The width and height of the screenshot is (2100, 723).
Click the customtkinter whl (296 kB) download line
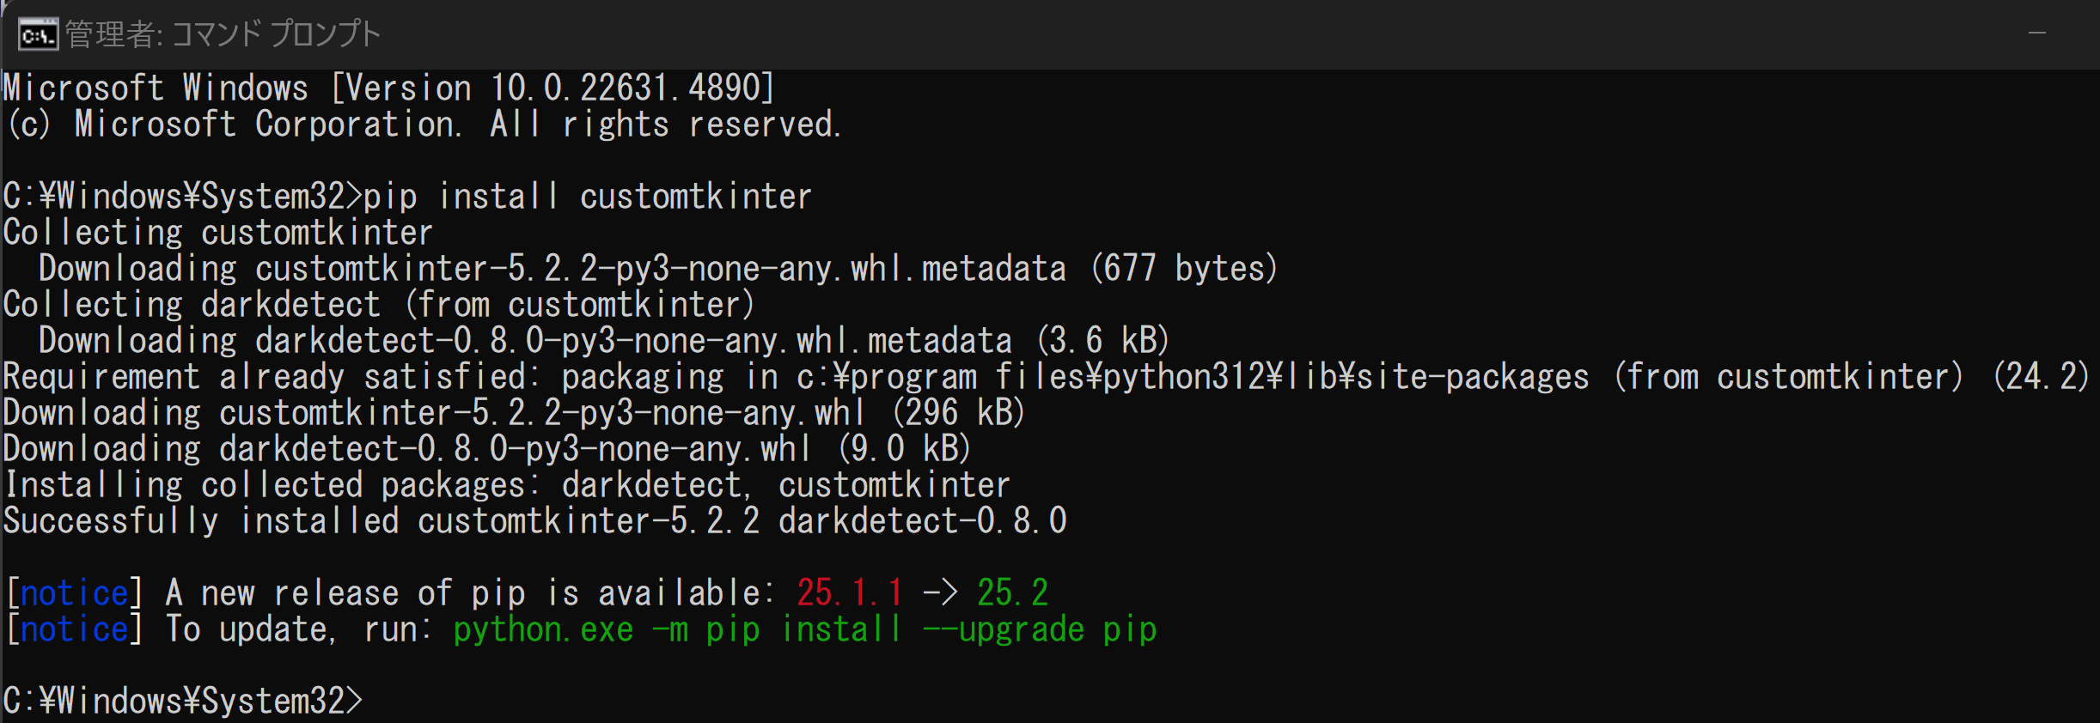[x=515, y=413]
